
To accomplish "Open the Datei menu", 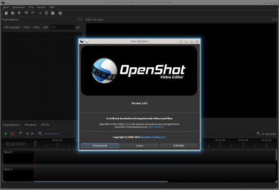I will click(x=6, y=7).
